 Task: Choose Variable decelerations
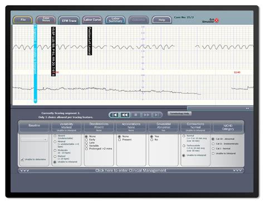[86, 146]
